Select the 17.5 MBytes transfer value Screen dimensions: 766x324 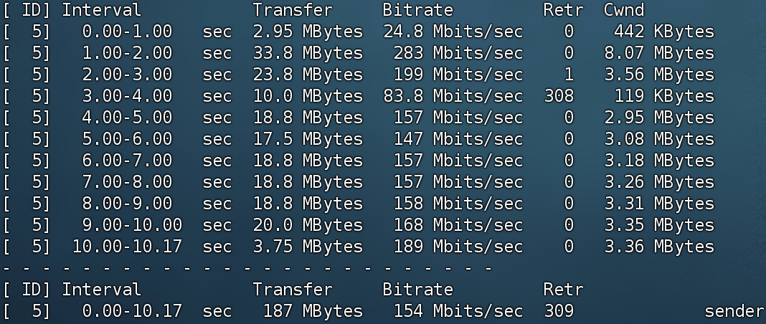308,139
